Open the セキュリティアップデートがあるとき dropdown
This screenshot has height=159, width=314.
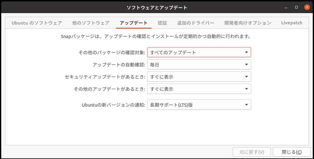coord(199,77)
